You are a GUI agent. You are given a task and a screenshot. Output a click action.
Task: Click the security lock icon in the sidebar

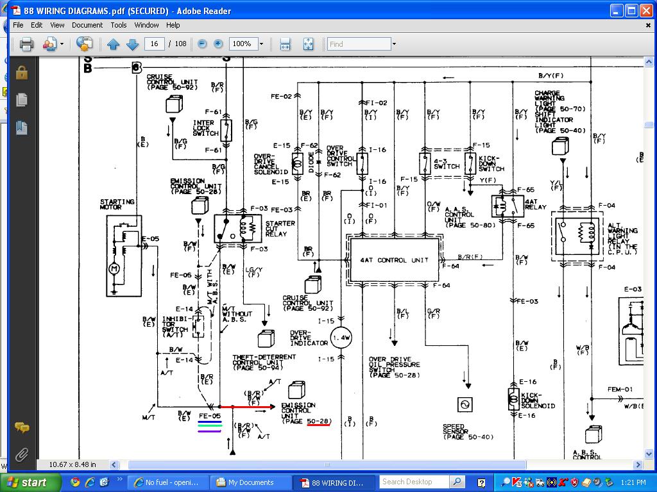[x=22, y=73]
